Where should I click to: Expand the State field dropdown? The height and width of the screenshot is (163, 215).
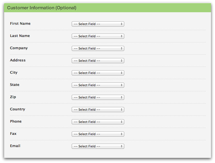click(98, 85)
